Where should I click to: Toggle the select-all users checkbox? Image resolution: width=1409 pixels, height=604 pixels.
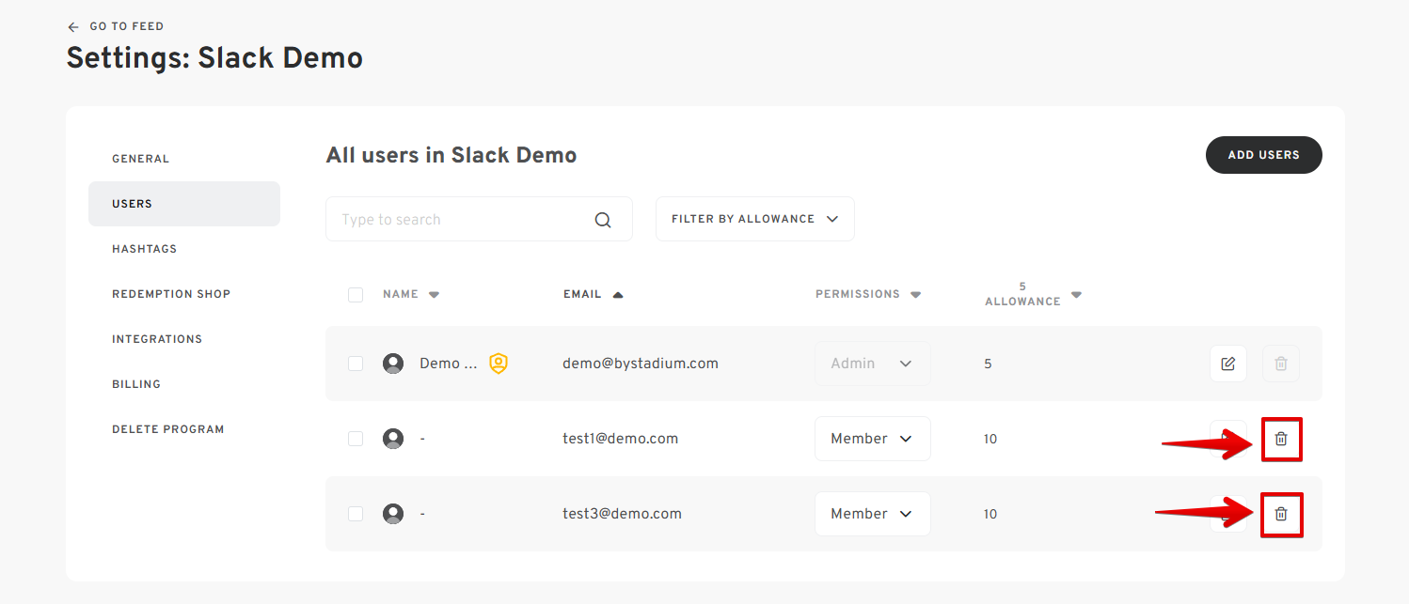(x=356, y=295)
